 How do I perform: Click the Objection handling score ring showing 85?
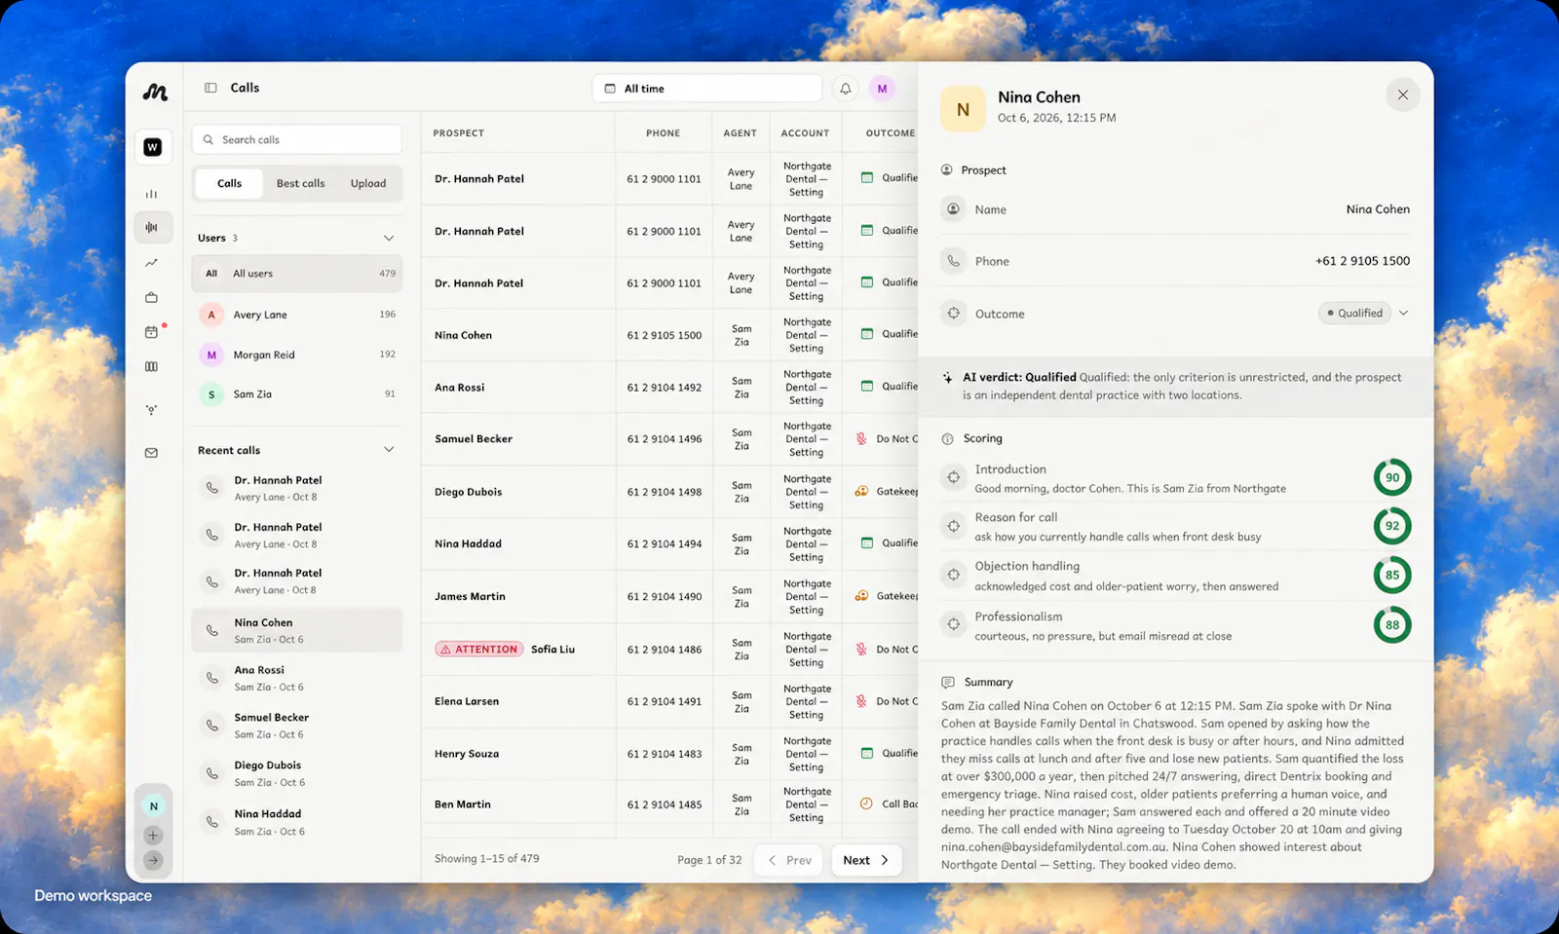pos(1392,575)
